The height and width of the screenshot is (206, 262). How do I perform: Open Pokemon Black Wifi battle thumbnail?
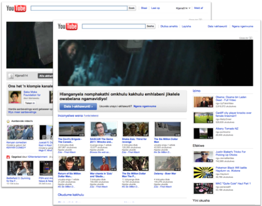(203, 173)
